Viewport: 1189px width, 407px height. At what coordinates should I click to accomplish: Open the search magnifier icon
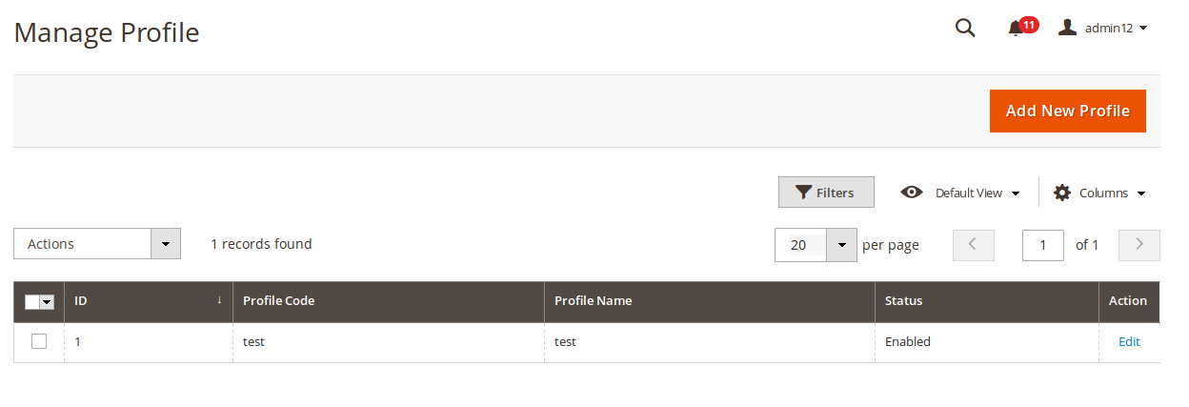[965, 29]
